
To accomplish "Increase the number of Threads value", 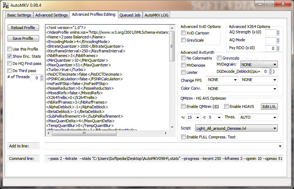I will [42, 76].
